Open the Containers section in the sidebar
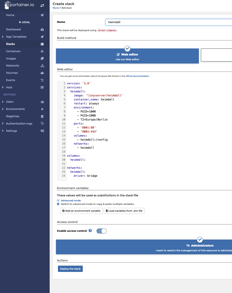The height and width of the screenshot is (293, 232). click(42, 51)
